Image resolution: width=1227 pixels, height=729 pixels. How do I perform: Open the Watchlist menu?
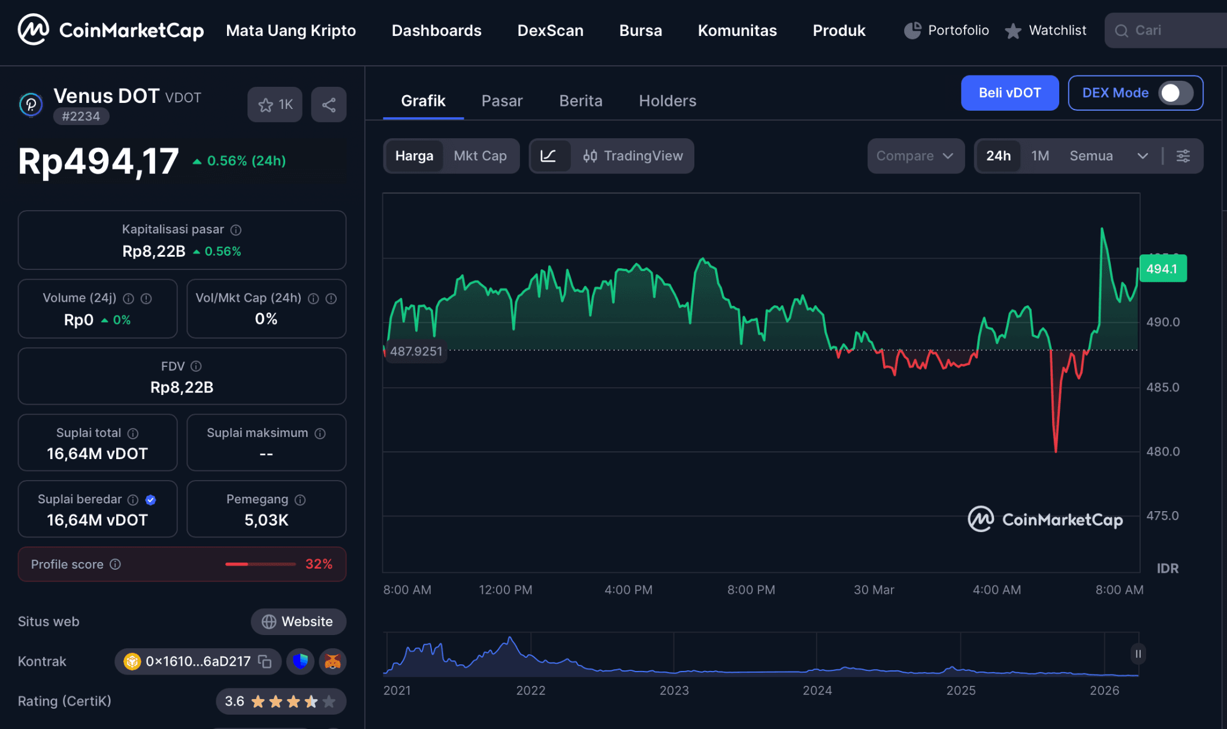(1045, 30)
